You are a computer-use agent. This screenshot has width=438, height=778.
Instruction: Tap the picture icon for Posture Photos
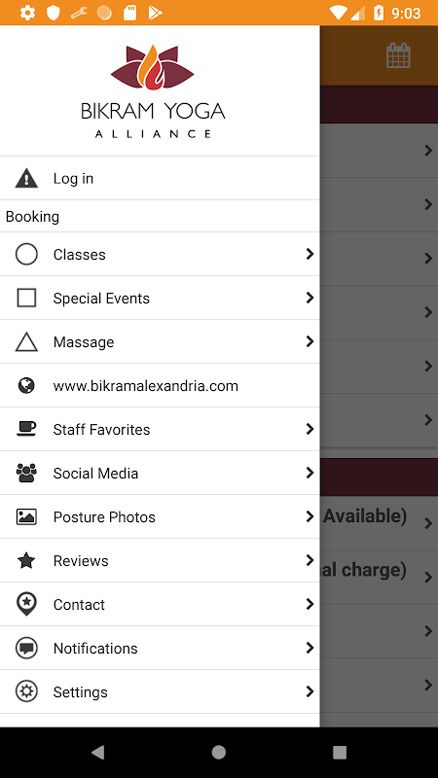[26, 516]
